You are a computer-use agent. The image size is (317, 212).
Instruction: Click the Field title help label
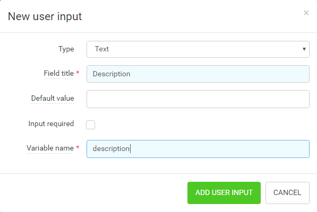[58, 74]
